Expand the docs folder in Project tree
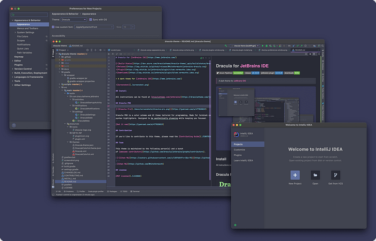The width and height of the screenshot is (376, 241). 60,69
